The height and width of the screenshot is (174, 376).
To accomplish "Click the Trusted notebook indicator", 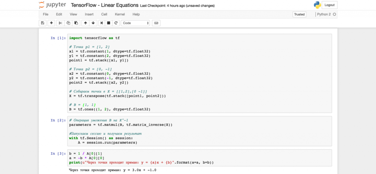I will point(299,14).
